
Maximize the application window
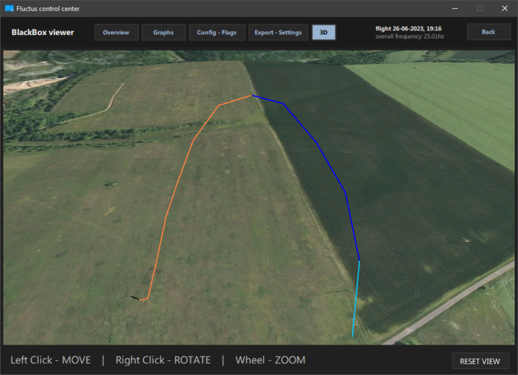(480, 8)
